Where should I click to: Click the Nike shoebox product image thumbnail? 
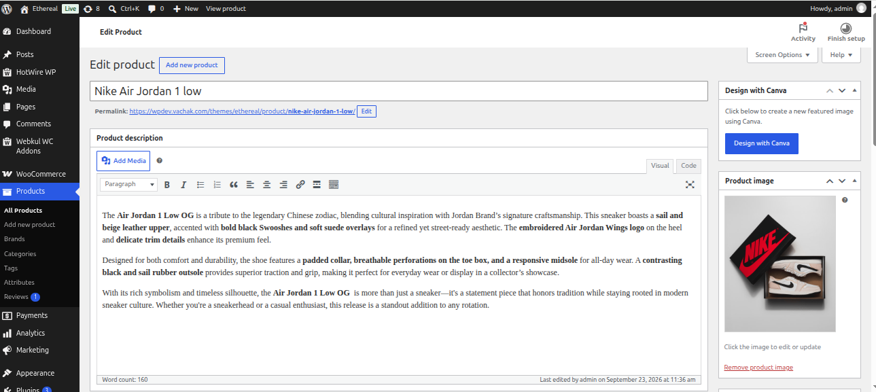pos(780,264)
